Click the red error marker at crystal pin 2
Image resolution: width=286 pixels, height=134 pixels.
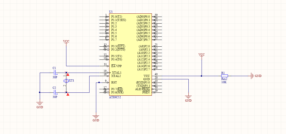(x=68, y=94)
